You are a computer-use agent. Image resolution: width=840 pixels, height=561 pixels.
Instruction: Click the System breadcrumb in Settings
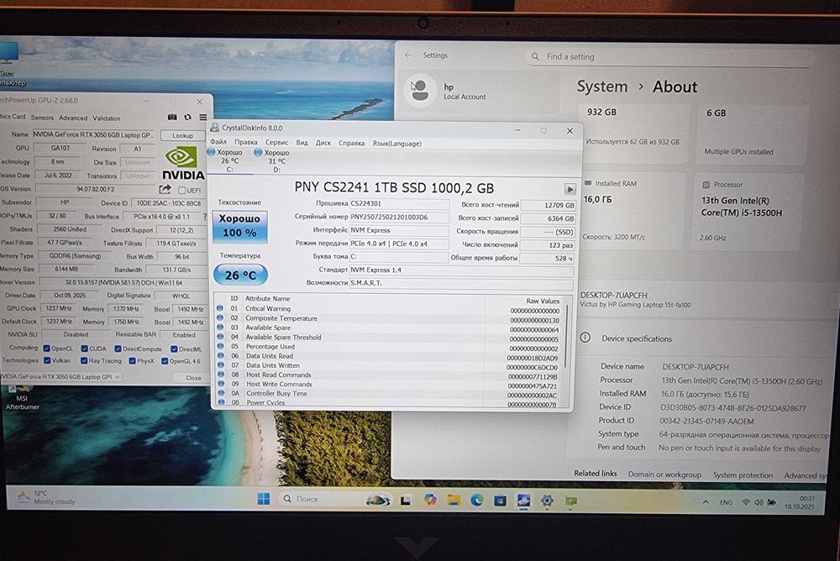[602, 87]
